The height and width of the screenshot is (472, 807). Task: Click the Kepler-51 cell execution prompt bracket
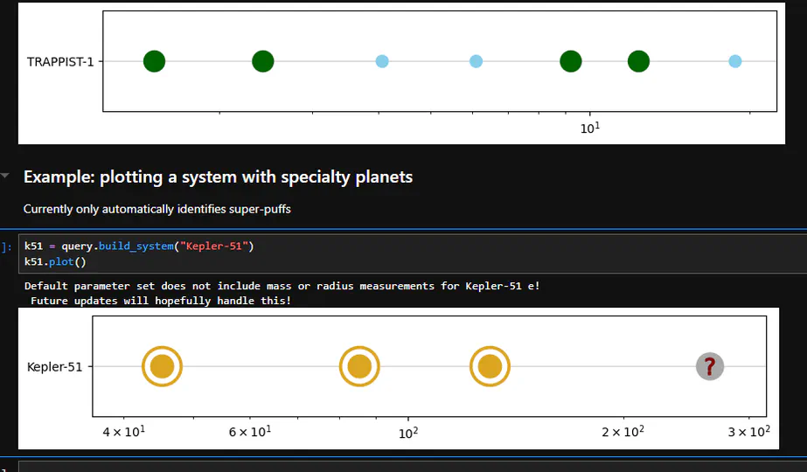[x=7, y=247]
